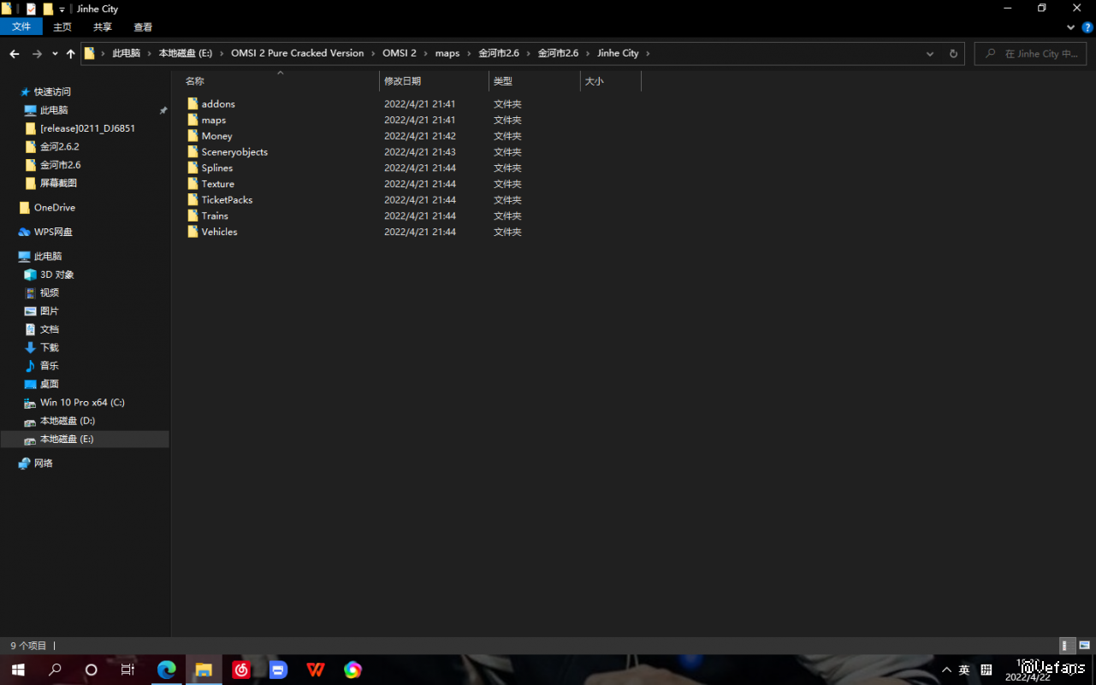Open the 文件 menu tab
Screen dimensions: 1096x685
pos(21,27)
